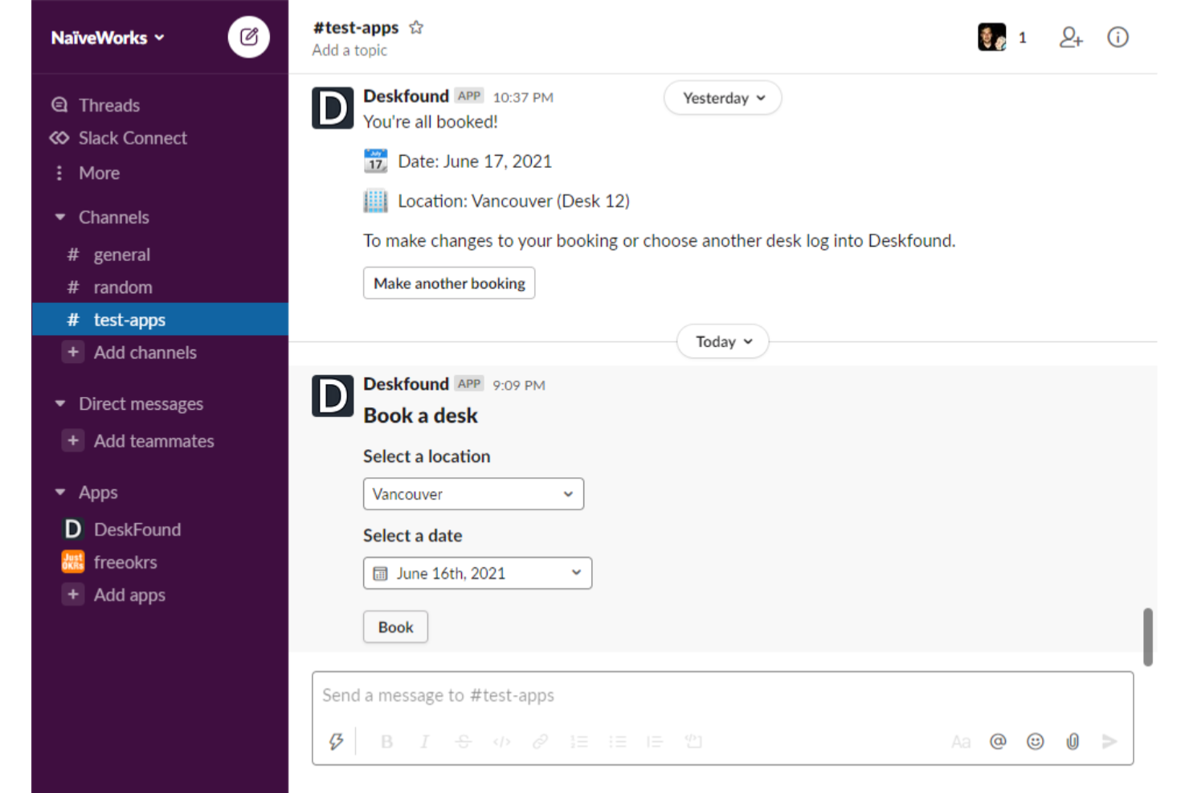The width and height of the screenshot is (1189, 793).
Task: Click the message list scrollbar
Action: tap(1148, 637)
